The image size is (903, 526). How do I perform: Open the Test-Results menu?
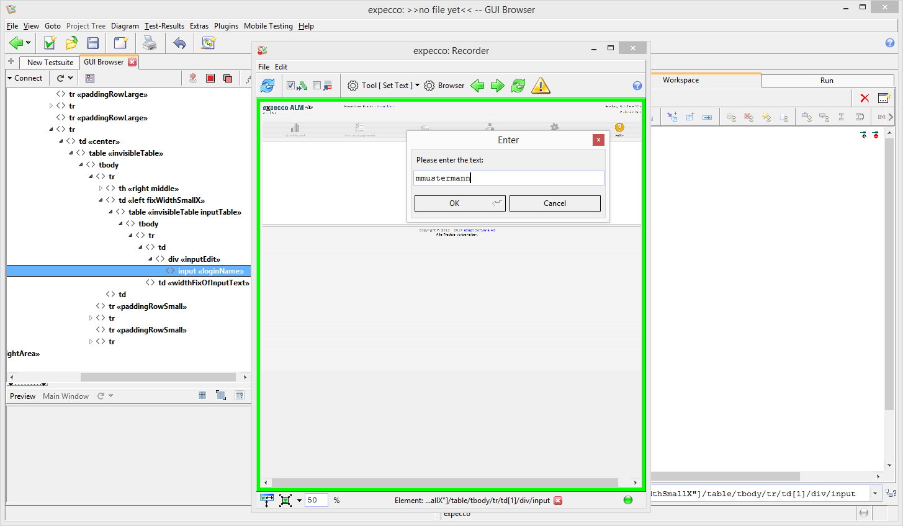(x=164, y=26)
